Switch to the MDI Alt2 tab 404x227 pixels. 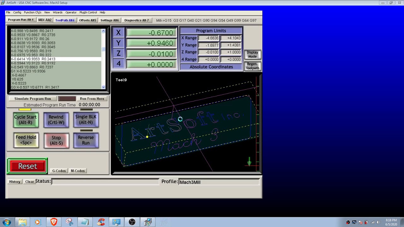tap(45, 20)
